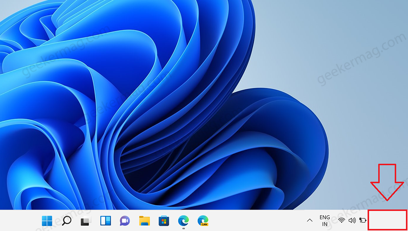
Task: Open the Widgets panel
Action: [x=105, y=221]
